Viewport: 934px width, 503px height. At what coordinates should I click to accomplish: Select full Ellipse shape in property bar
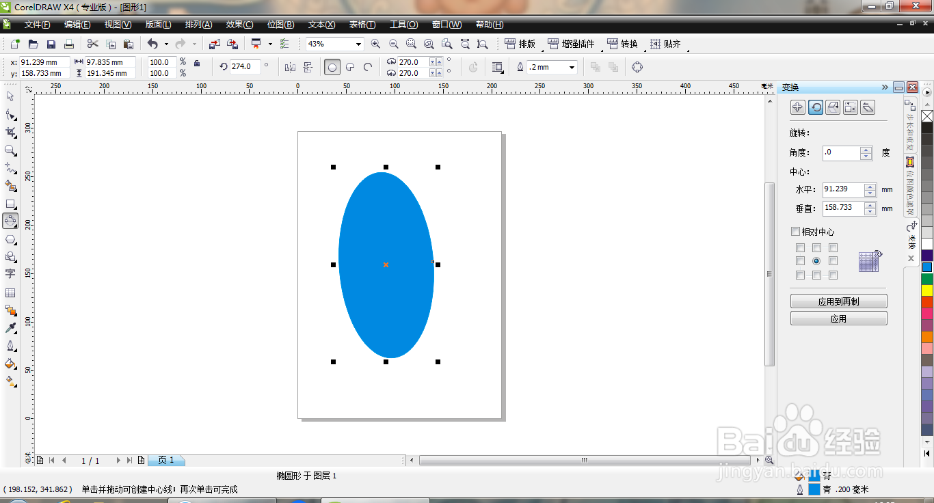[x=332, y=67]
